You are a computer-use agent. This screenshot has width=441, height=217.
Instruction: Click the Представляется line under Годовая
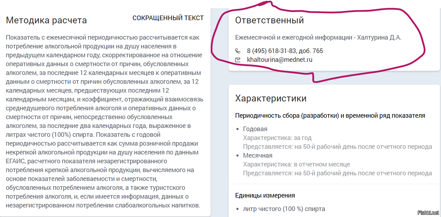coord(337,147)
